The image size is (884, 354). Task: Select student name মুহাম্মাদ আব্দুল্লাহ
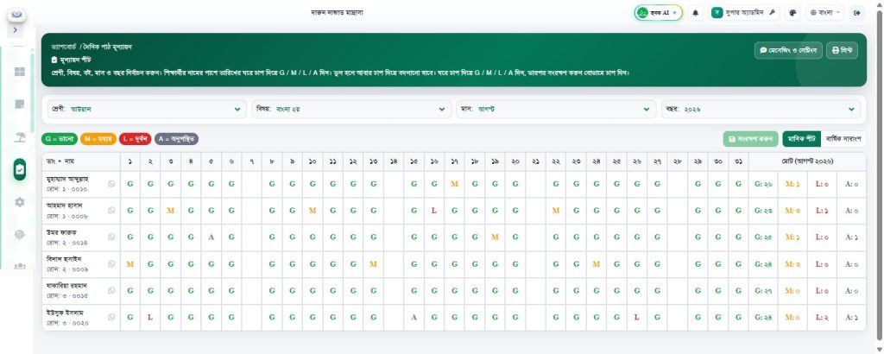[x=67, y=180]
